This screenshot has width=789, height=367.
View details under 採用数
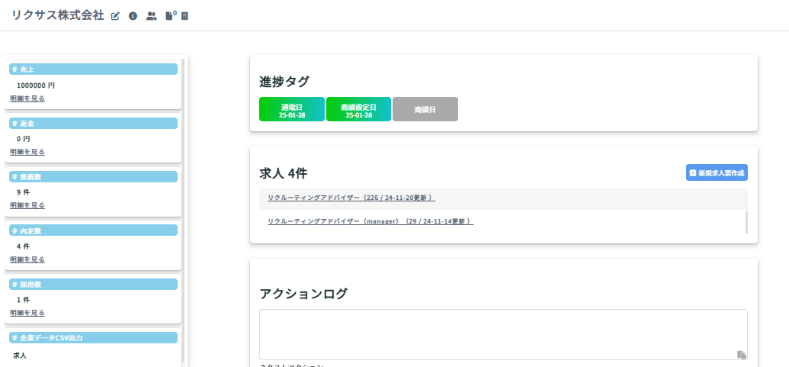pos(27,313)
